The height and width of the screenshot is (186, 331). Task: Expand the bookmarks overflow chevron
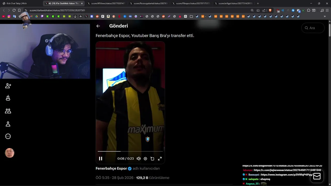[x=325, y=16]
